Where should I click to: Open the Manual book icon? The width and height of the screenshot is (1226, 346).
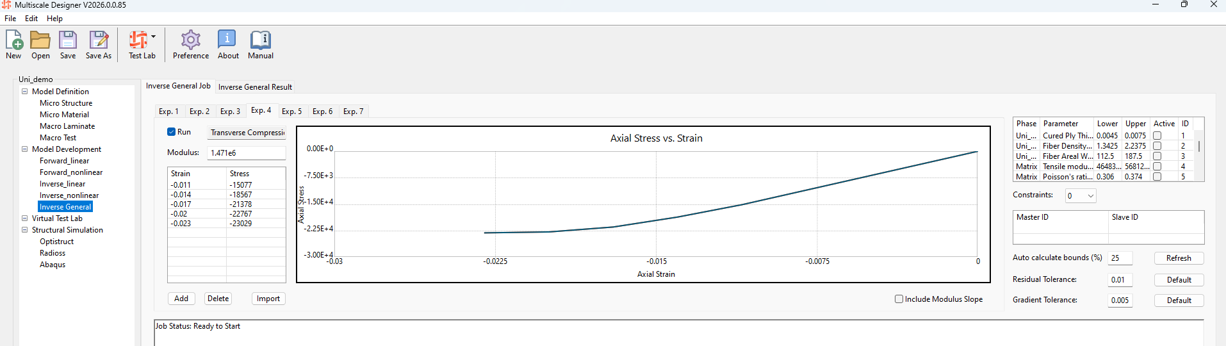pyautogui.click(x=260, y=41)
